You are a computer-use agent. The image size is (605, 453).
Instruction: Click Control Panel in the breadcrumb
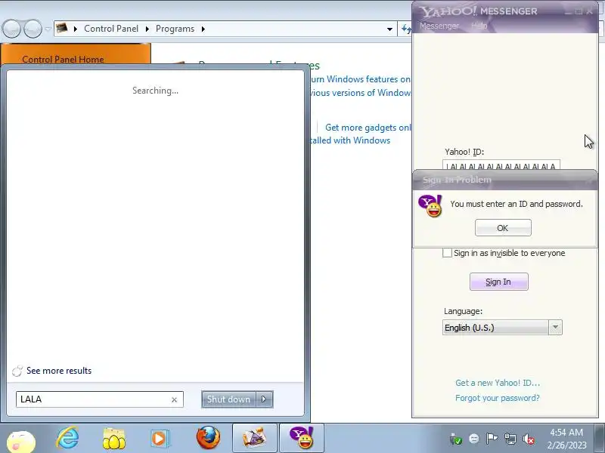111,29
